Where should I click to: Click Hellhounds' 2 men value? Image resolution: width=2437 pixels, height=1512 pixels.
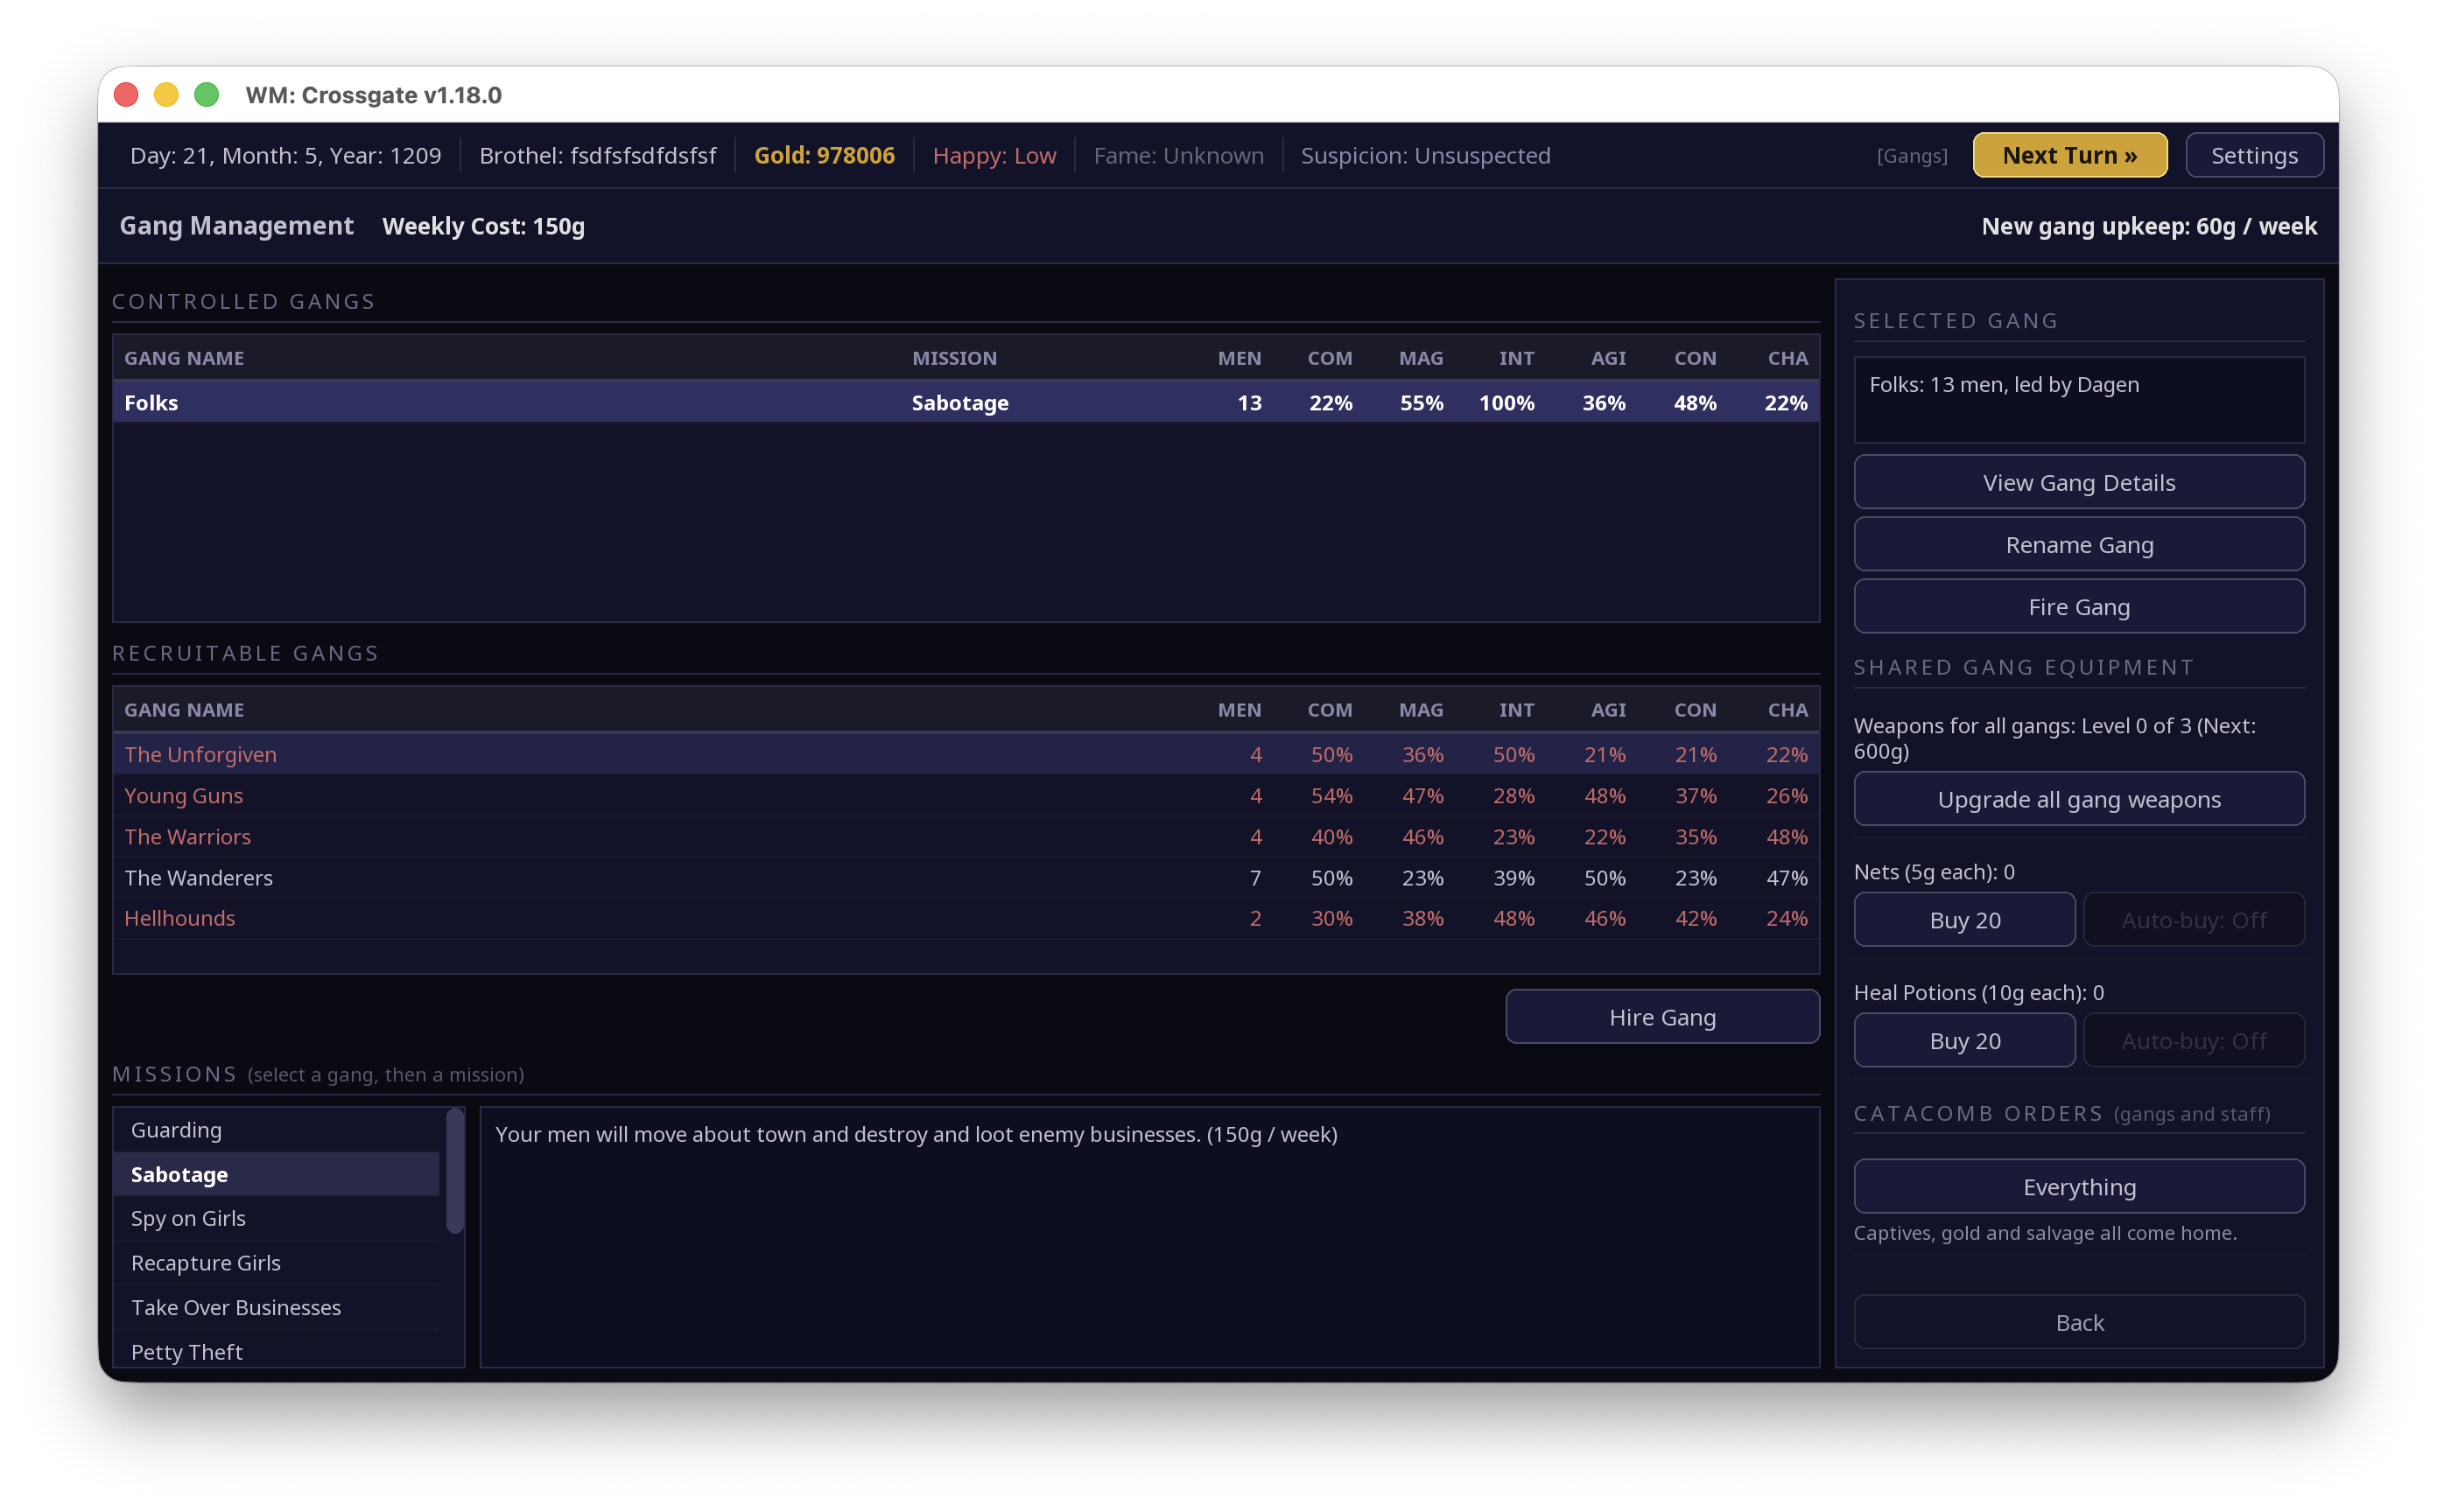pos(1254,918)
